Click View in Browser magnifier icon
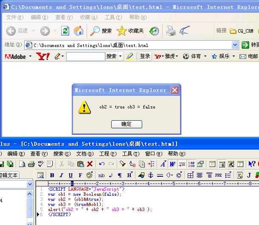The height and width of the screenshot is (225, 259). 40,175
